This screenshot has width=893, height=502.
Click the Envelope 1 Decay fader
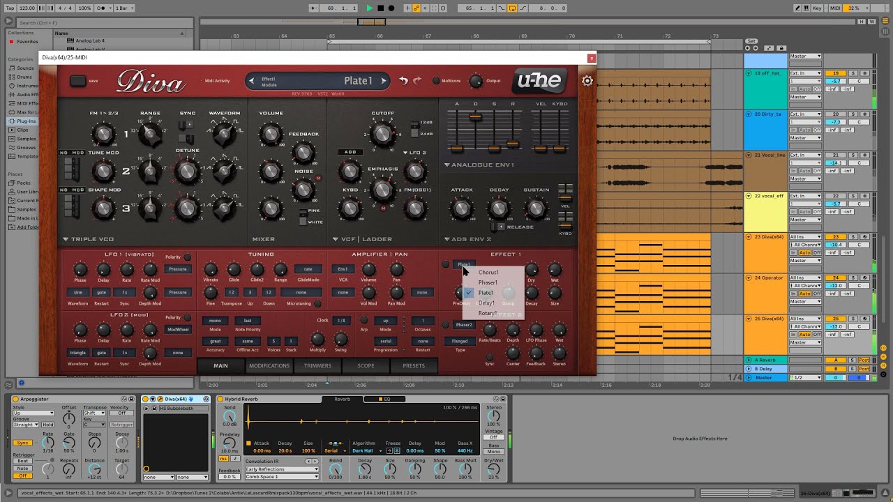[475, 118]
